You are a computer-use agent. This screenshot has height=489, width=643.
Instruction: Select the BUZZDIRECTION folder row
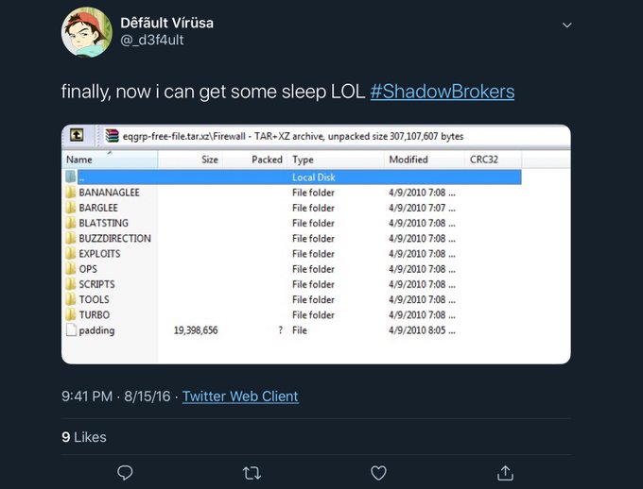coord(293,238)
